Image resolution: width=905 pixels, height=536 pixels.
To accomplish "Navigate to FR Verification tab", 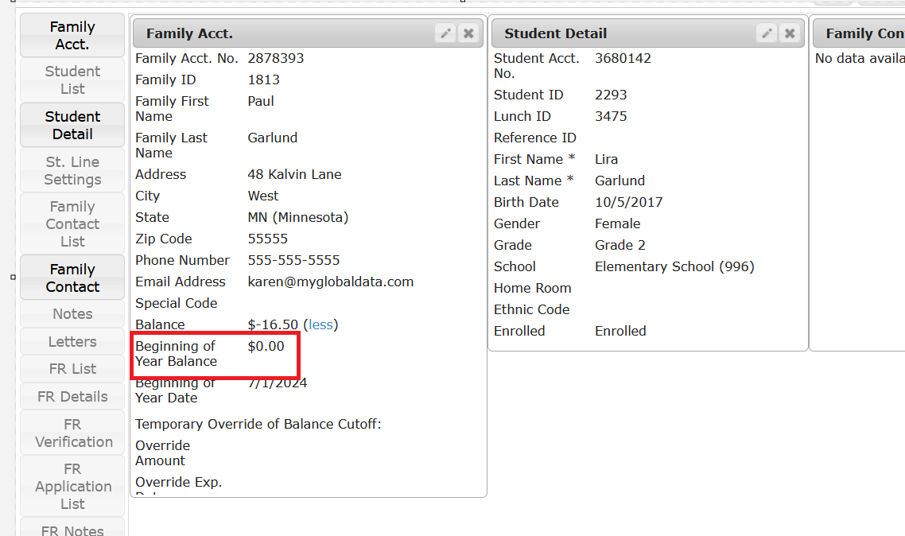I will click(x=72, y=433).
